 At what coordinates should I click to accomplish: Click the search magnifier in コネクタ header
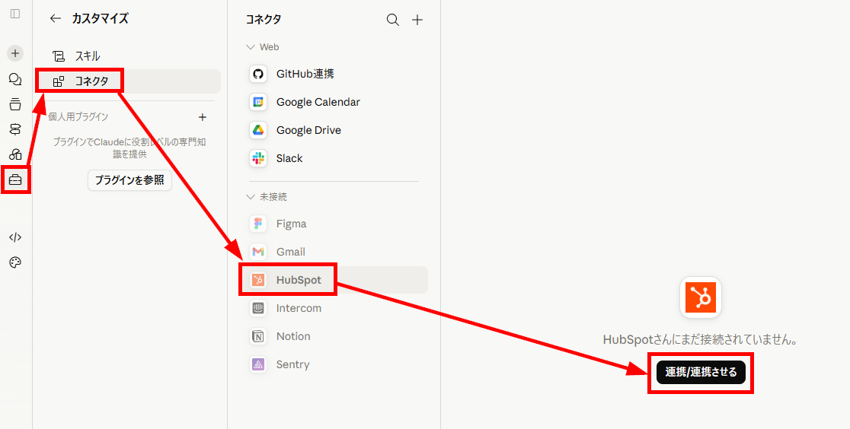pyautogui.click(x=392, y=20)
